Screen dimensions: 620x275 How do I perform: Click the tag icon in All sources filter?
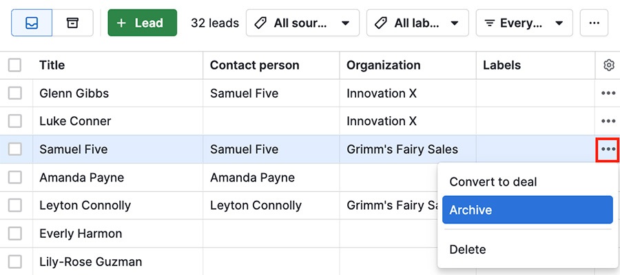260,23
